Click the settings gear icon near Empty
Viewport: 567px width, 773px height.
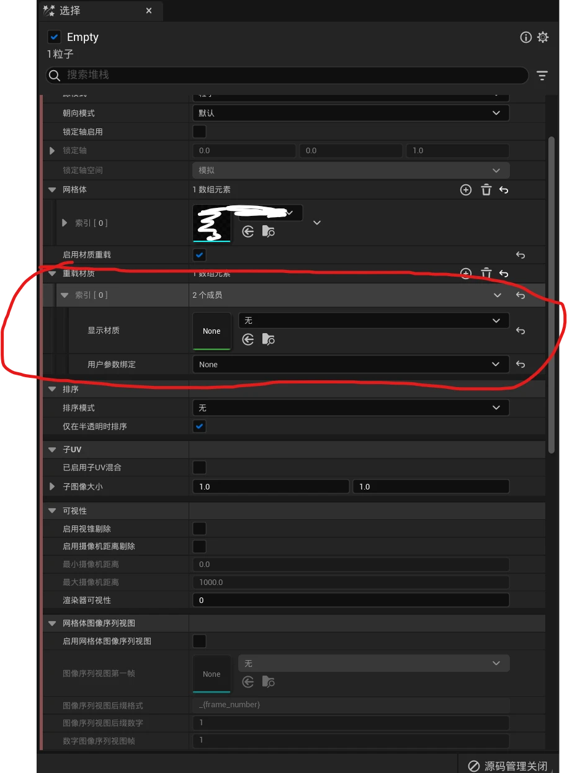[543, 37]
